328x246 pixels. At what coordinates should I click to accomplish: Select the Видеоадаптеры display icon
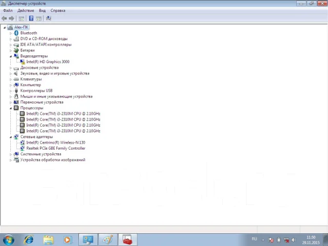point(16,56)
